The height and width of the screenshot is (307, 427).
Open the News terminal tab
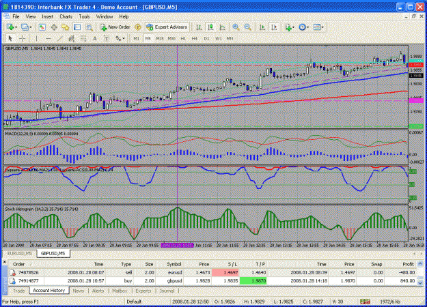coord(79,291)
